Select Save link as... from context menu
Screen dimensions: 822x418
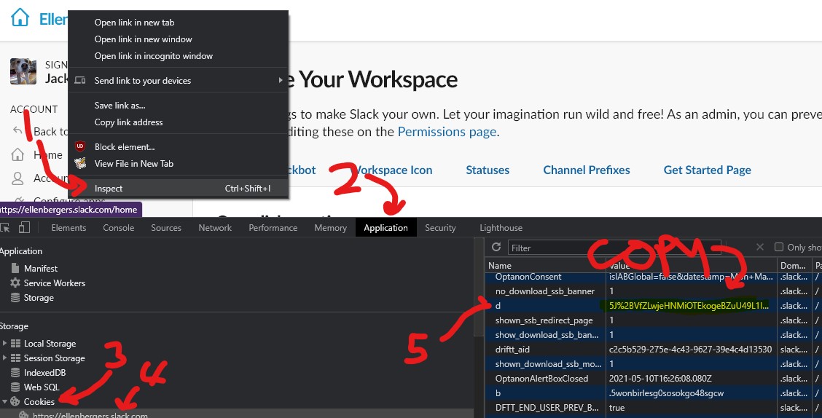tap(120, 106)
